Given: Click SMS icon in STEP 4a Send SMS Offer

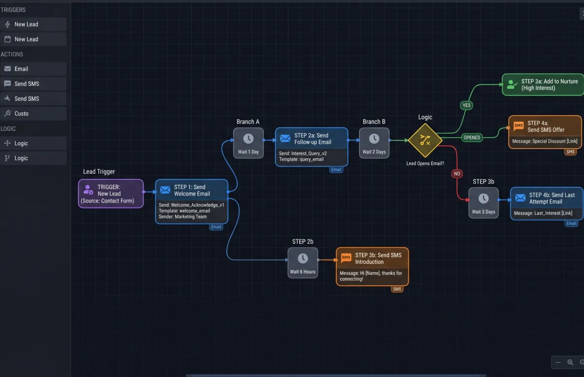Looking at the screenshot, I should coord(519,126).
